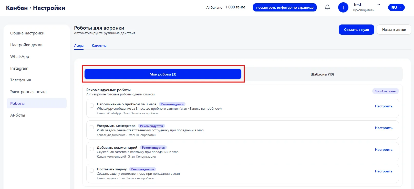Click the Автоматизируйте рутинные действия subtitle
The width and height of the screenshot is (414, 189).
point(105,33)
